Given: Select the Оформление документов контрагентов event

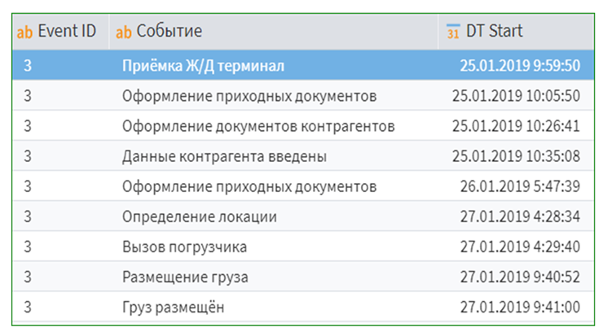Looking at the screenshot, I should point(258,126).
